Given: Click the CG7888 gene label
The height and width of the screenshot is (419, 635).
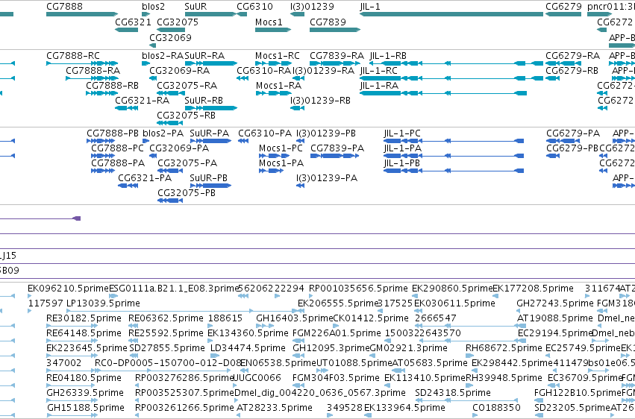Looking at the screenshot, I should (64, 7).
